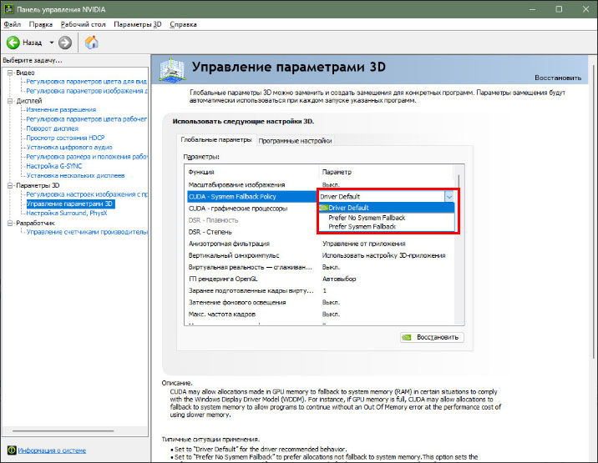Collapse the Параметры 3D tree node
This screenshot has height=463, width=598.
click(x=10, y=185)
